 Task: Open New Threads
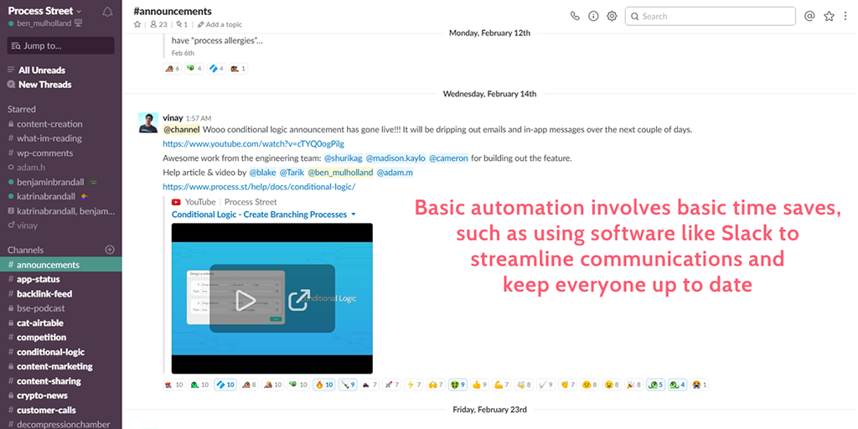(45, 85)
